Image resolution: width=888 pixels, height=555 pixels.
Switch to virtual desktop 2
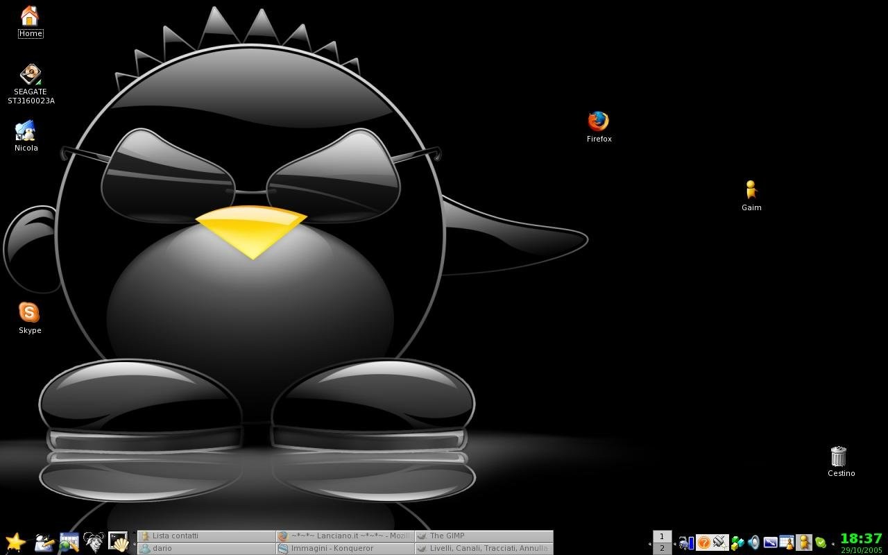[662, 548]
